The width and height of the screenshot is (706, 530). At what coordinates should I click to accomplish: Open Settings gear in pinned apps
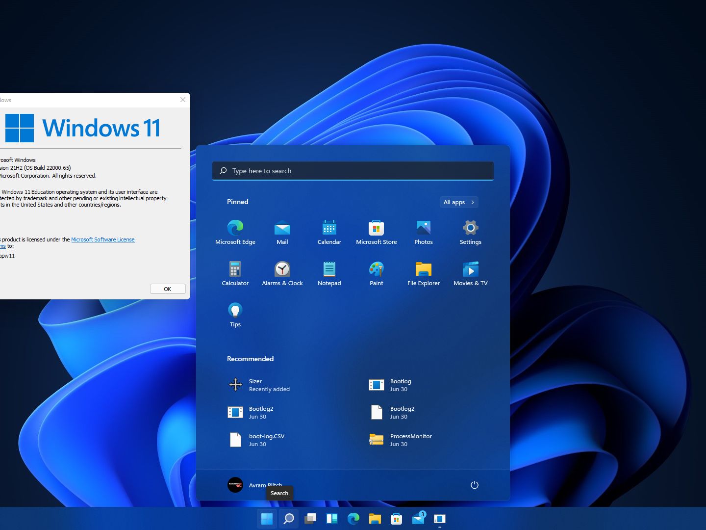click(x=471, y=232)
